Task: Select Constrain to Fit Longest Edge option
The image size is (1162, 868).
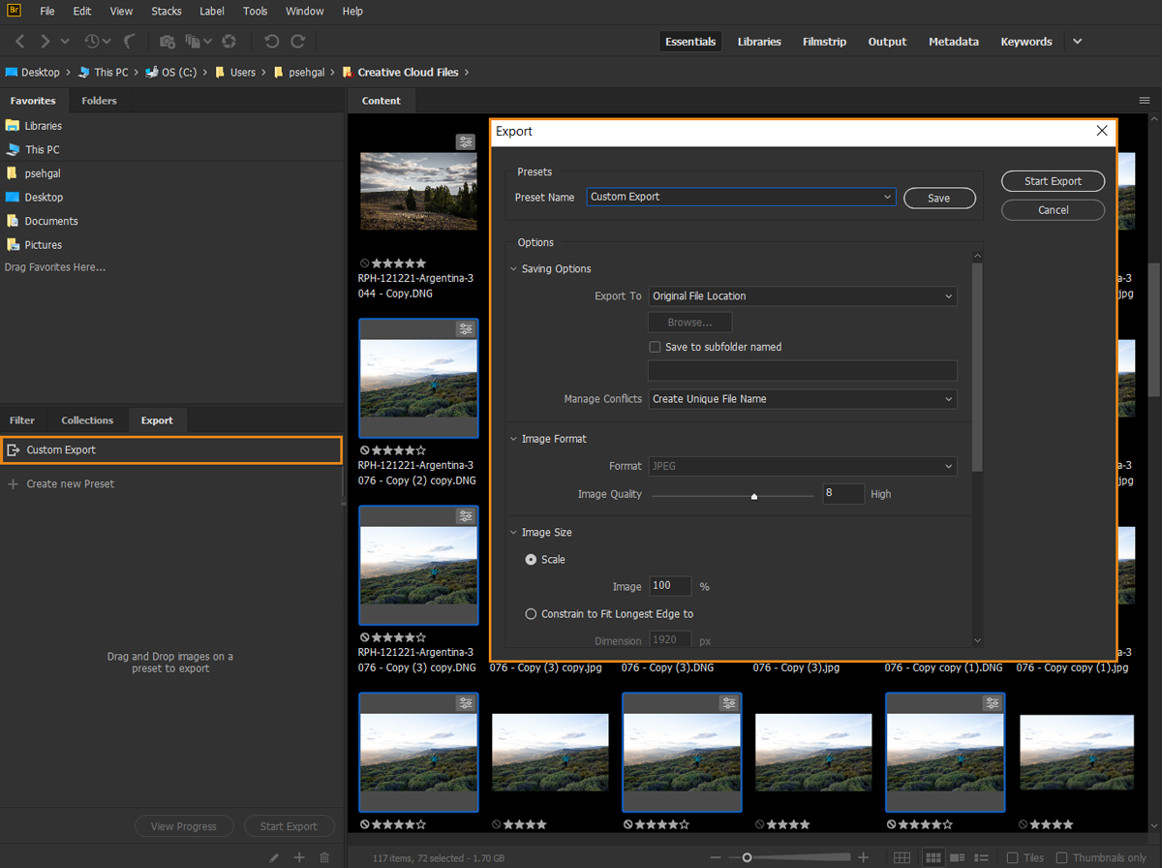Action: 531,613
